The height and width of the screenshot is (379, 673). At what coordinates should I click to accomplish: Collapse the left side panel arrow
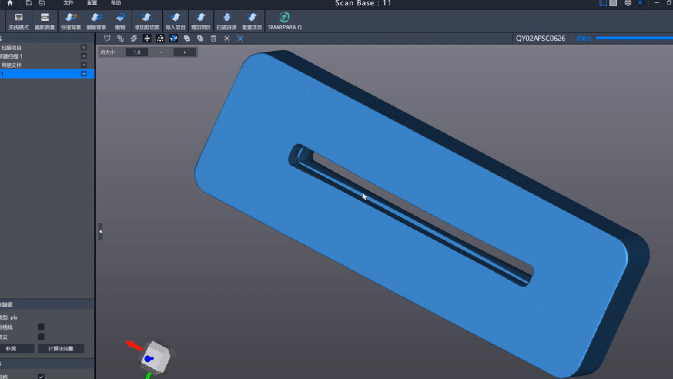click(100, 231)
